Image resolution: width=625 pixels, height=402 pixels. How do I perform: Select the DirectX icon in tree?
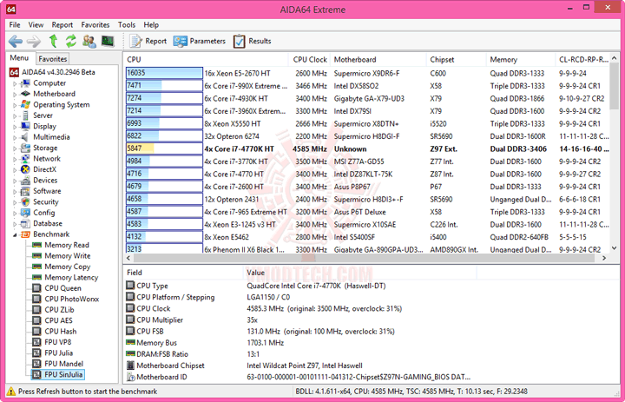coord(25,169)
